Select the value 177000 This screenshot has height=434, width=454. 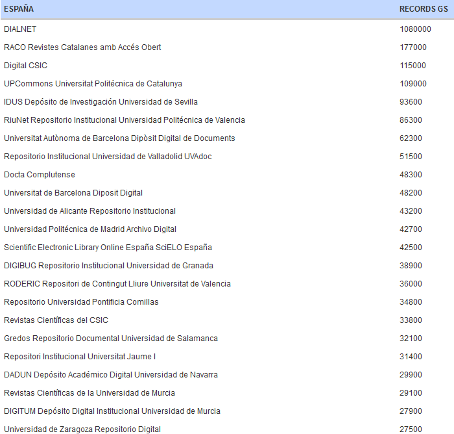[413, 47]
